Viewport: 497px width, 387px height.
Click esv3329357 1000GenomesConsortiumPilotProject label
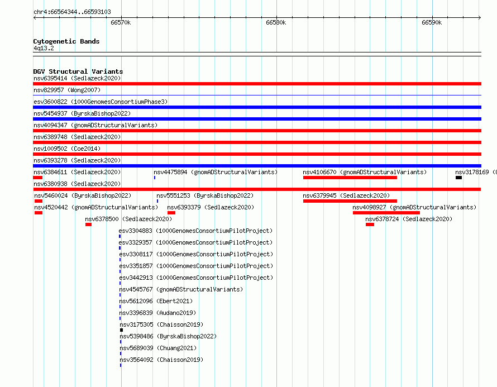tap(195, 242)
